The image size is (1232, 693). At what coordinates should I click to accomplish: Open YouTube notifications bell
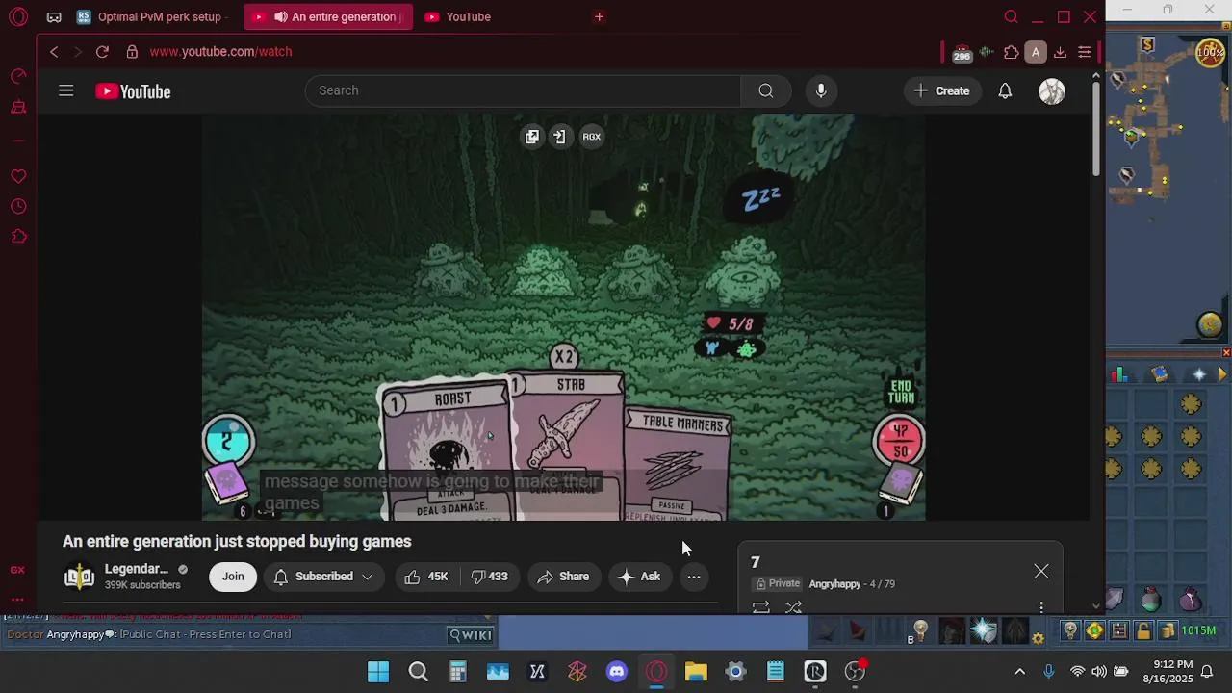pos(1005,90)
